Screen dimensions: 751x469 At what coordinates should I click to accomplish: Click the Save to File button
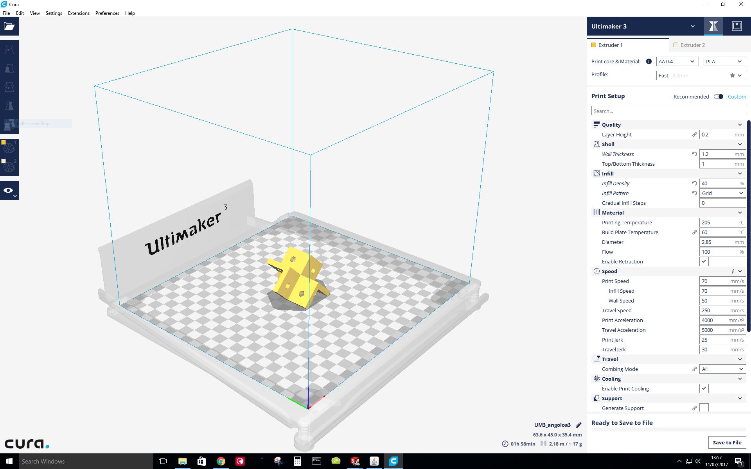(727, 442)
